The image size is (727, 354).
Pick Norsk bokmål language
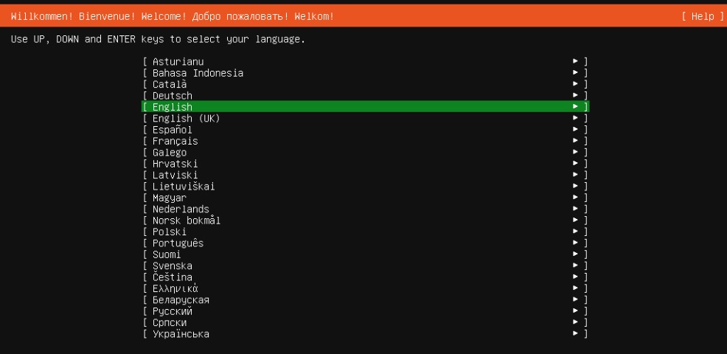[366, 221]
